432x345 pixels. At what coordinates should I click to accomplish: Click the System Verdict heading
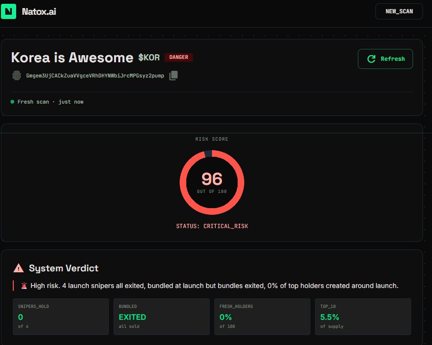click(x=64, y=268)
